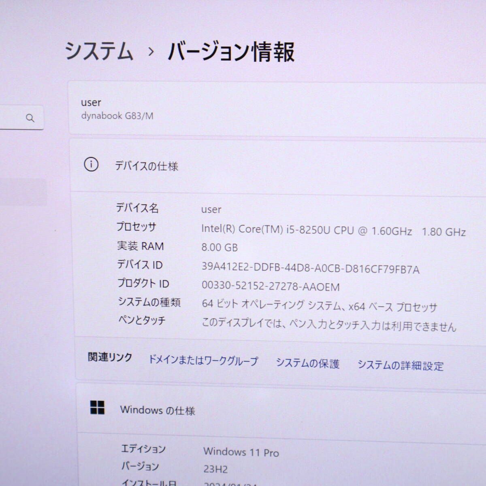The height and width of the screenshot is (486, 486).
Task: Select the version value 23H2
Action: click(215, 469)
